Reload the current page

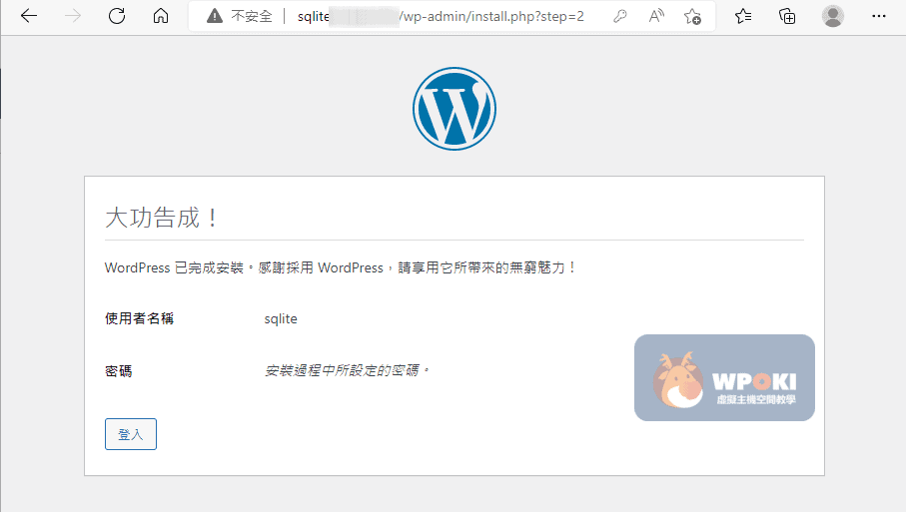[x=117, y=16]
